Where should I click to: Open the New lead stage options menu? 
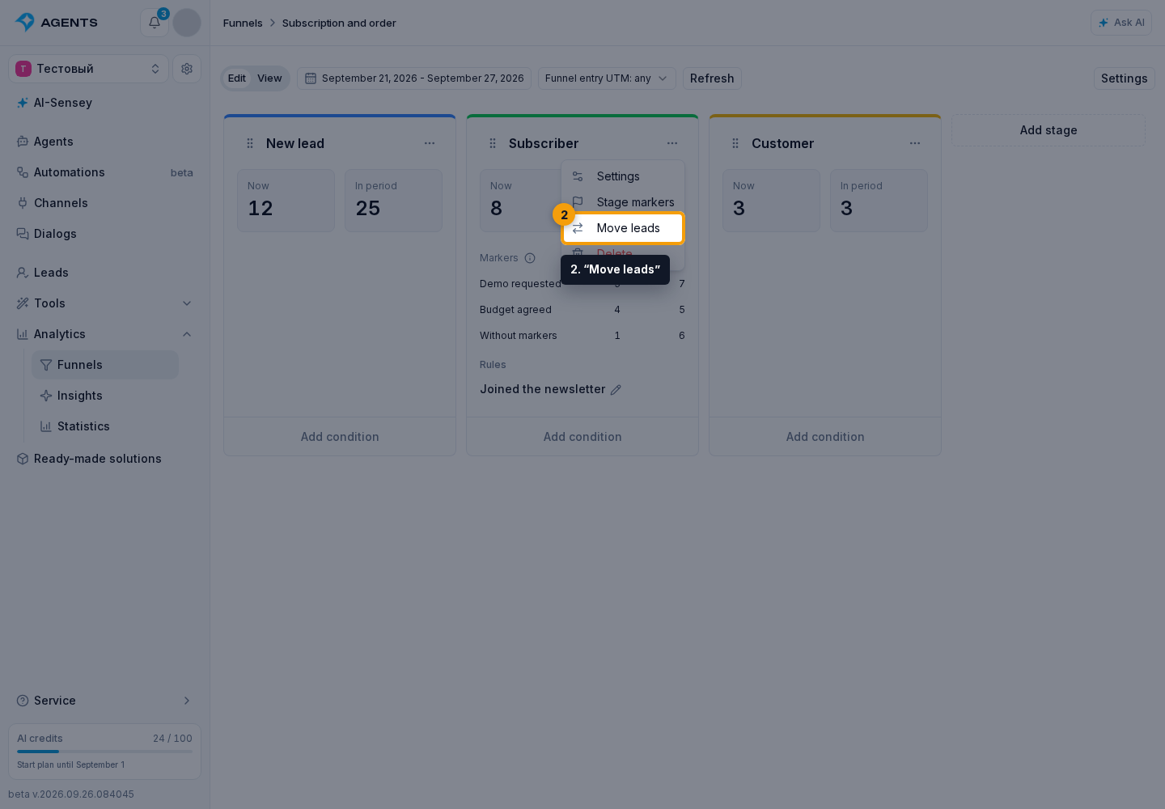tap(430, 143)
